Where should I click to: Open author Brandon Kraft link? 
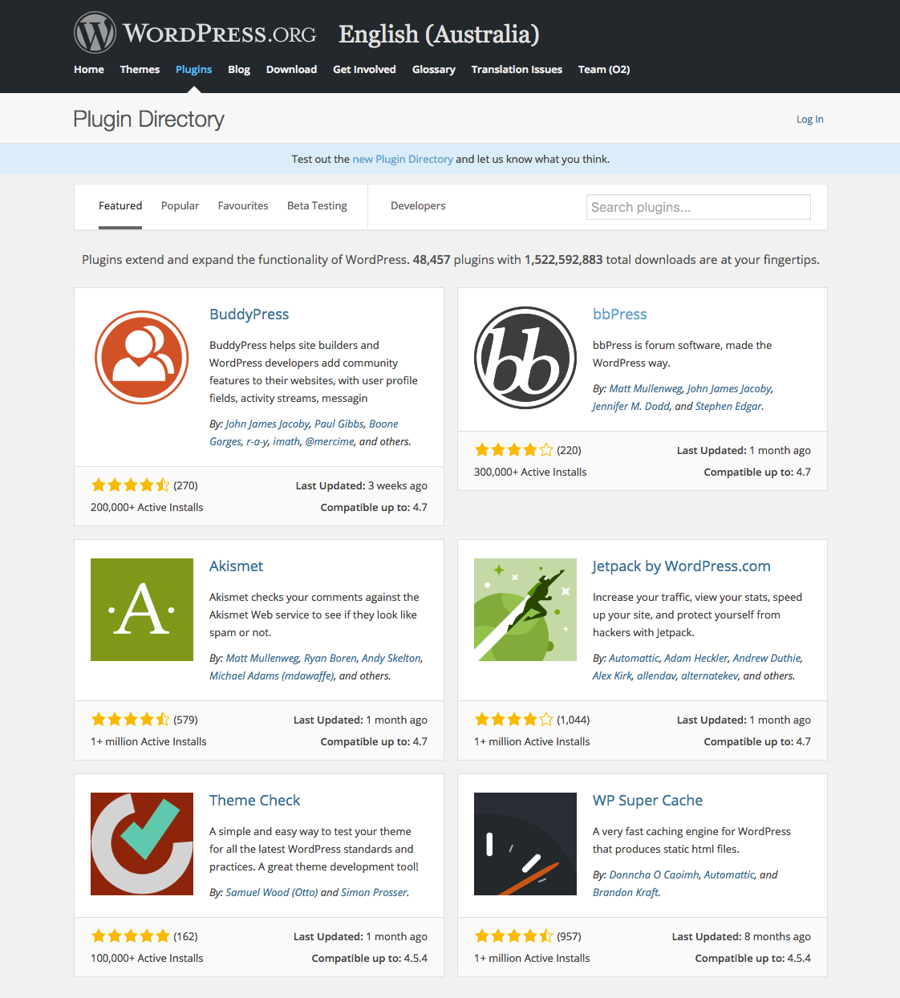click(x=626, y=893)
